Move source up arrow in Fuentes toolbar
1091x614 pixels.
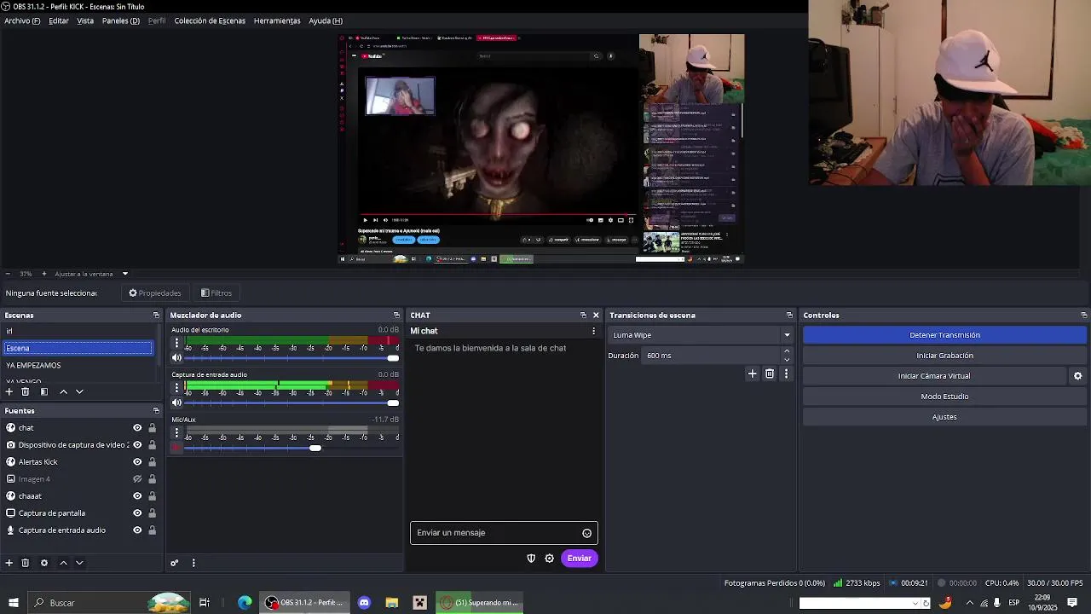63,563
